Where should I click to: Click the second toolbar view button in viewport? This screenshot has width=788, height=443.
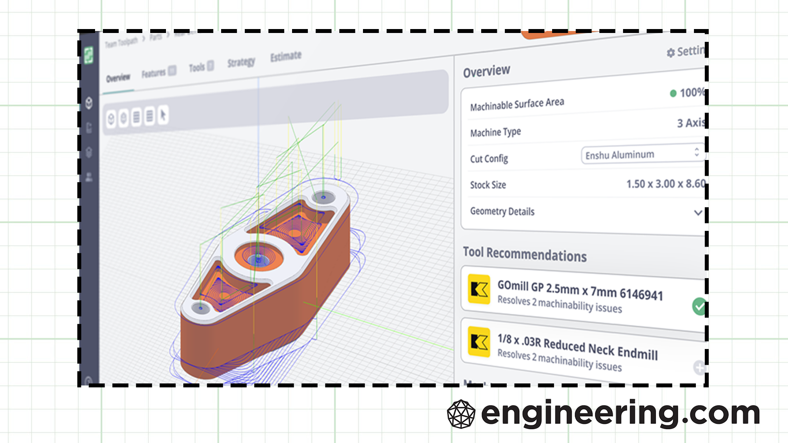click(124, 118)
